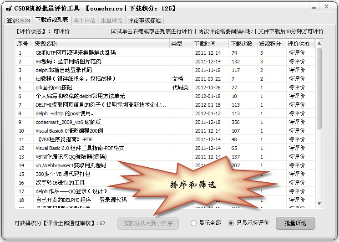Click the 资源积分 column header
Viewport: 339px width, 242px height.
point(272,43)
